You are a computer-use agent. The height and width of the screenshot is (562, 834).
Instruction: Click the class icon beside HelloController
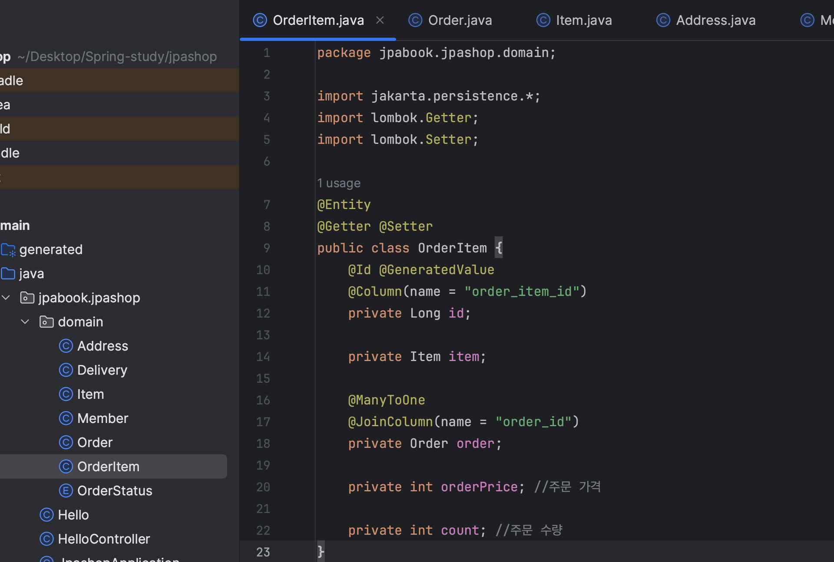(46, 539)
